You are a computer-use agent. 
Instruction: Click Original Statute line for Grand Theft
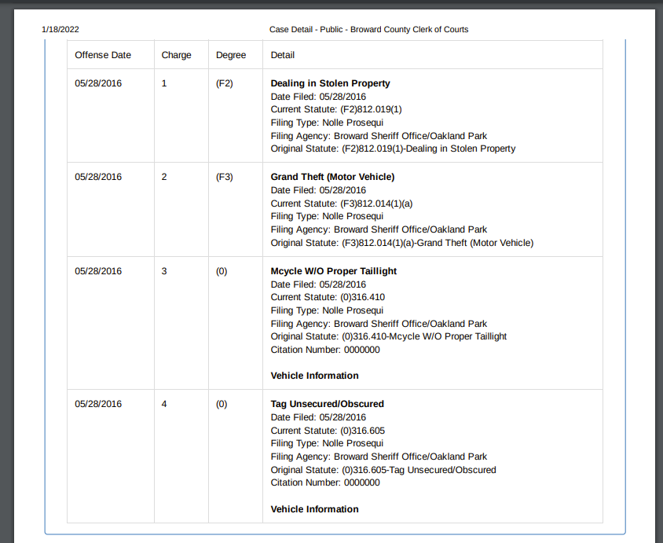401,243
